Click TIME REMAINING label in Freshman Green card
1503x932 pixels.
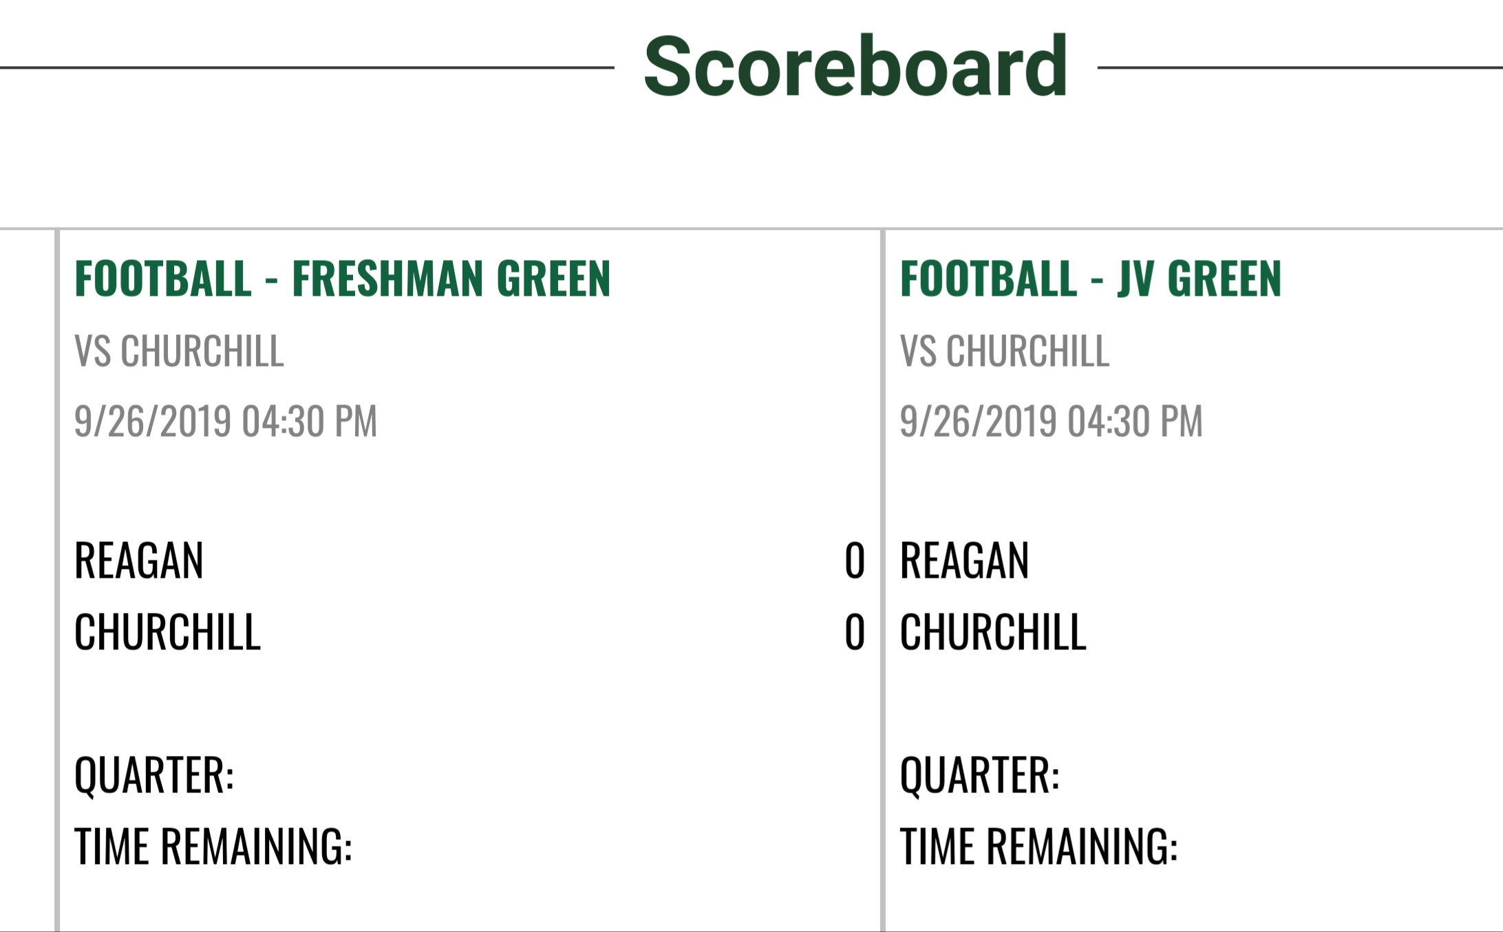click(x=213, y=846)
